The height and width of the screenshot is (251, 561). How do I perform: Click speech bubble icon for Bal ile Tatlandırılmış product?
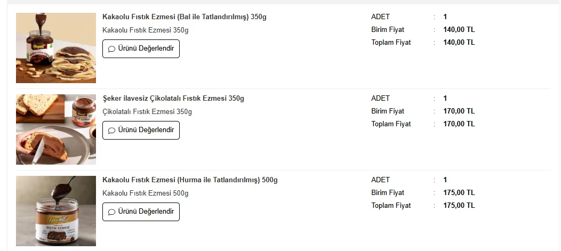pyautogui.click(x=111, y=49)
